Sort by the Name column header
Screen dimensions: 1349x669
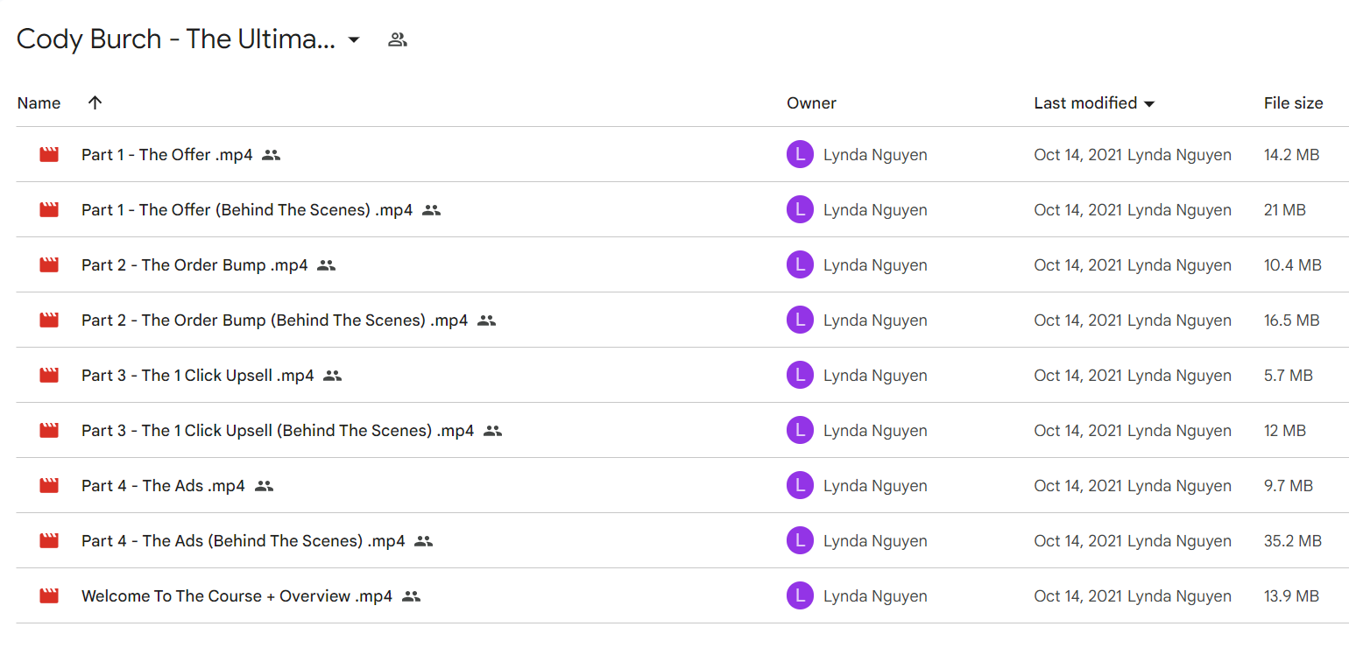pos(39,102)
